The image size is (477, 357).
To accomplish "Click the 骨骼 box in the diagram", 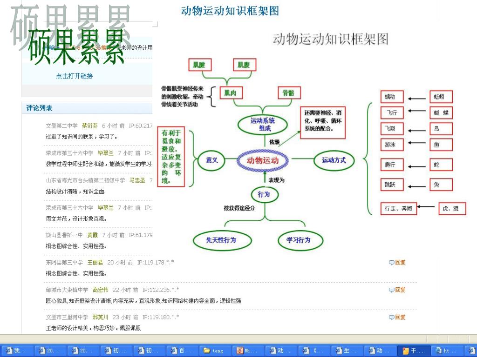I will [x=289, y=93].
